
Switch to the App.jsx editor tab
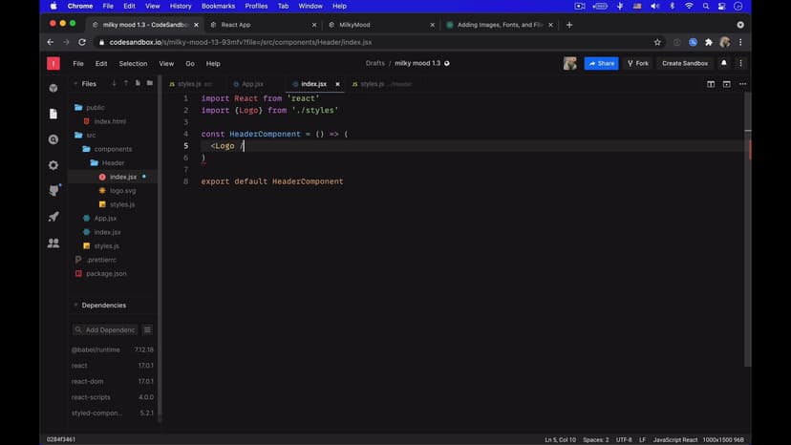click(251, 84)
